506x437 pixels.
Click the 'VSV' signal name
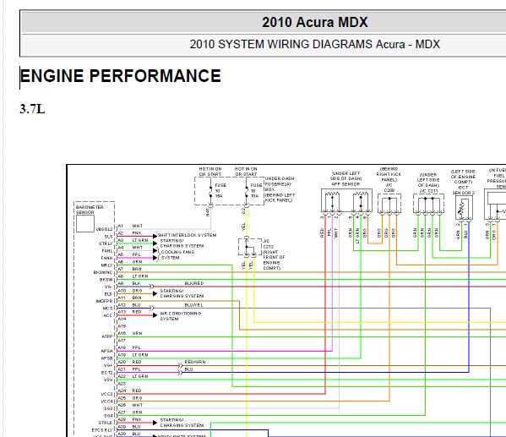(108, 380)
